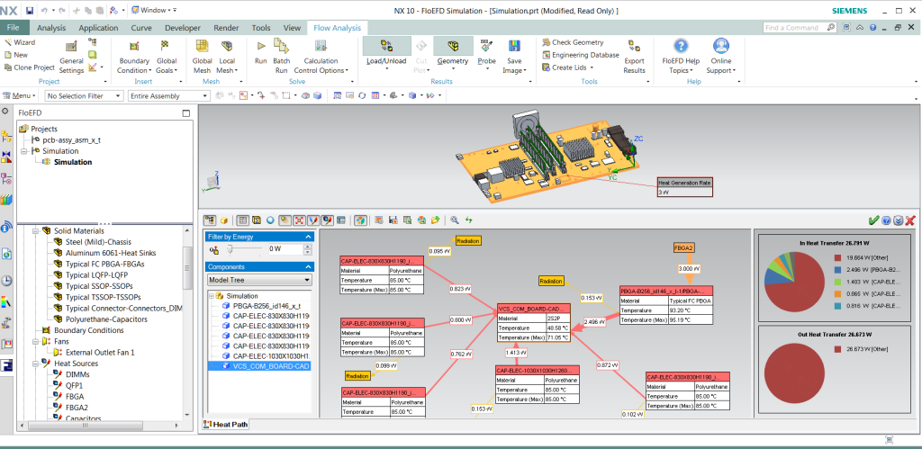Open the Model Tree dropdown
This screenshot has height=449, width=922.
258,280
